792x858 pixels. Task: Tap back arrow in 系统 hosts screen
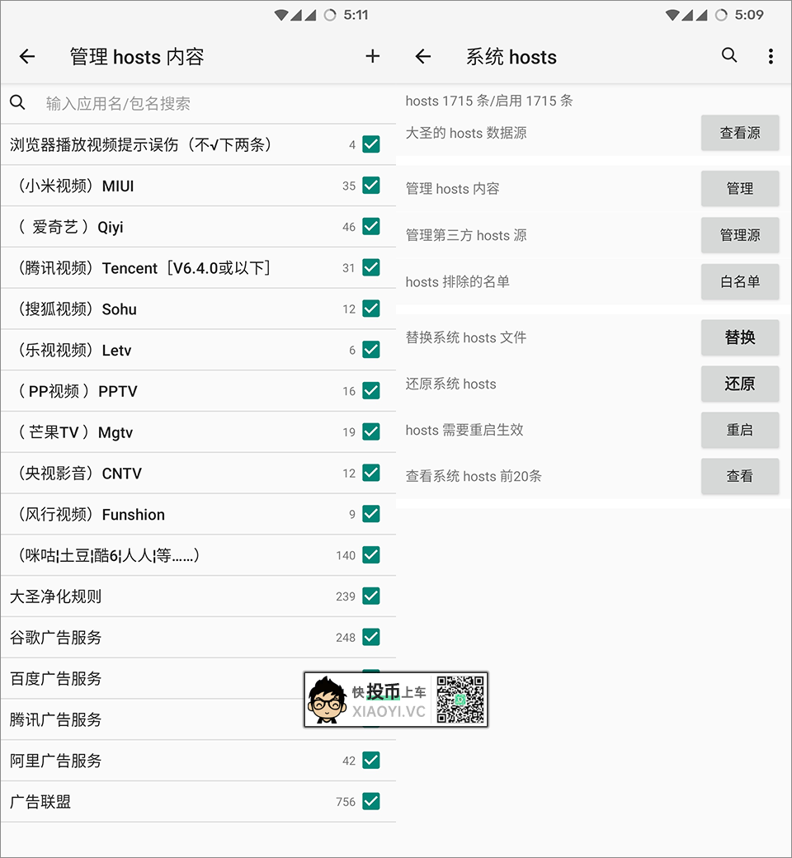[x=423, y=56]
